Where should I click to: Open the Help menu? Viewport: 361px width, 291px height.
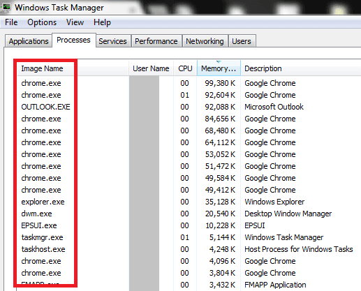pos(102,22)
